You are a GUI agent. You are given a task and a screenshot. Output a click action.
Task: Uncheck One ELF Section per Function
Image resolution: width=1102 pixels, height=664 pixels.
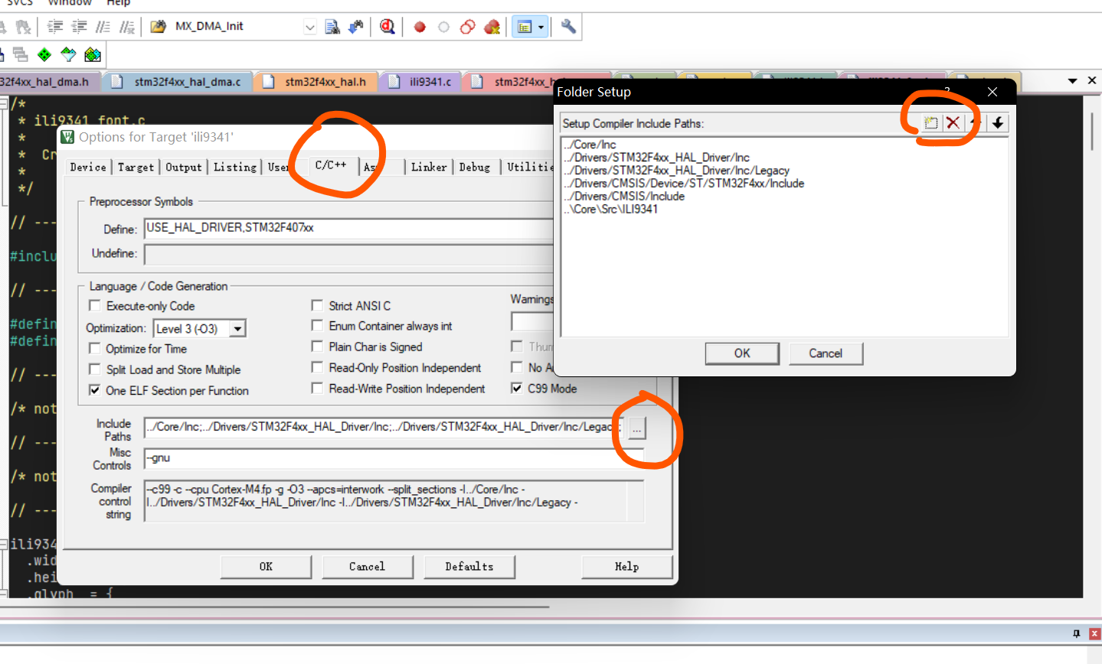tap(95, 390)
